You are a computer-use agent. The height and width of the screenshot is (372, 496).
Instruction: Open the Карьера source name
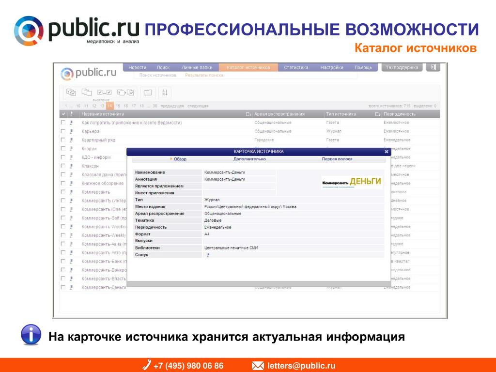click(91, 131)
